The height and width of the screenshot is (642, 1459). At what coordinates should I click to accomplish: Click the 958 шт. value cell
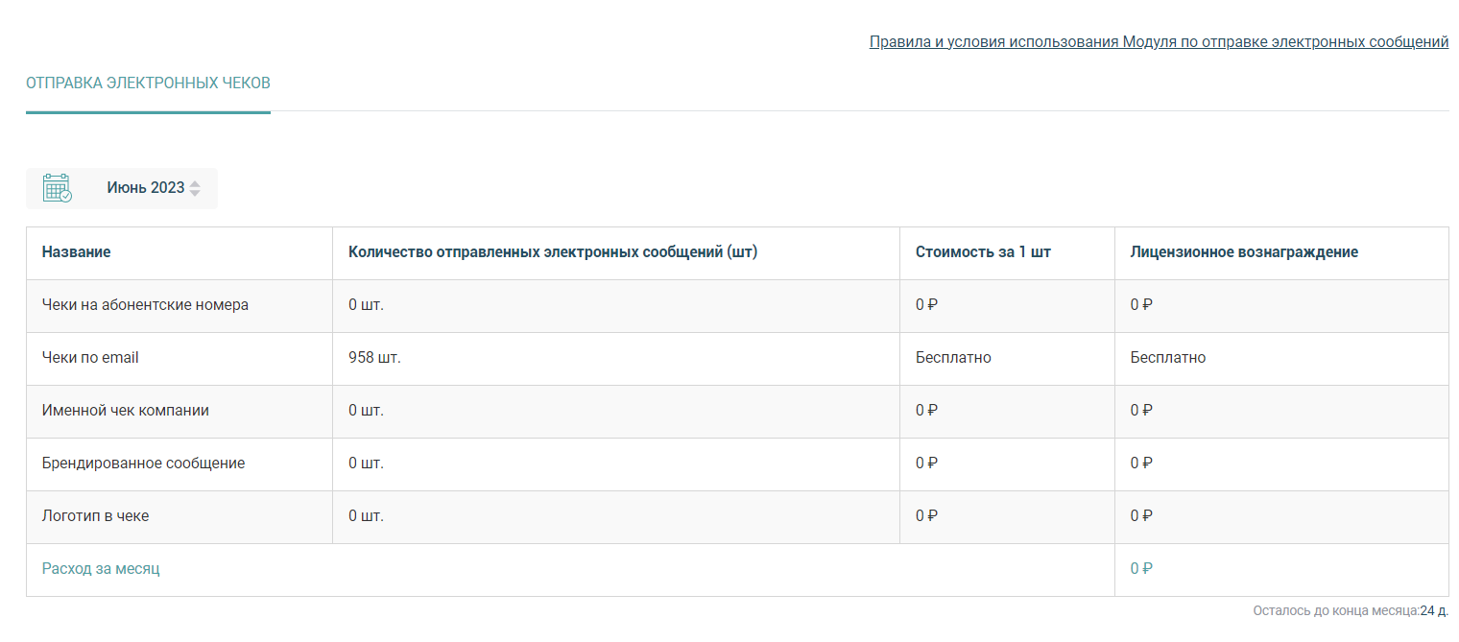(374, 358)
